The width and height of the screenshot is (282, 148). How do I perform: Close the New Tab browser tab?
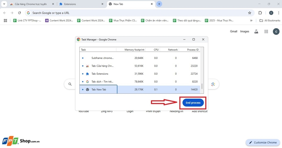coord(152,4)
